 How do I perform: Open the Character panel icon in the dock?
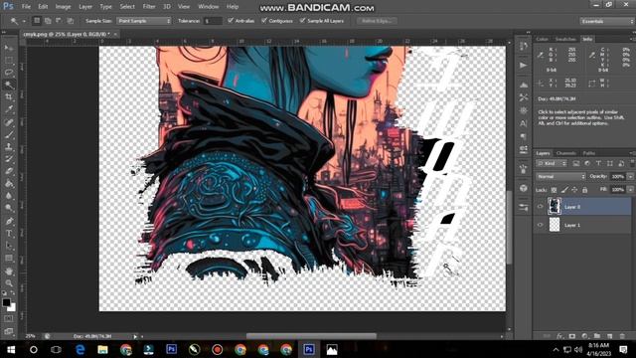(x=524, y=123)
